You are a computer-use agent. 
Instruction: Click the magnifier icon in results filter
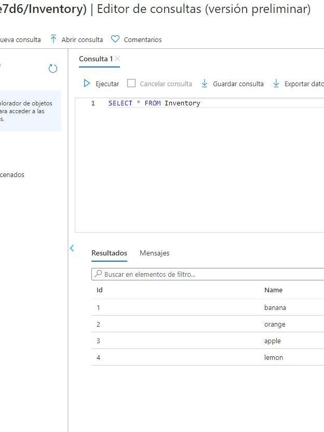[x=98, y=274]
